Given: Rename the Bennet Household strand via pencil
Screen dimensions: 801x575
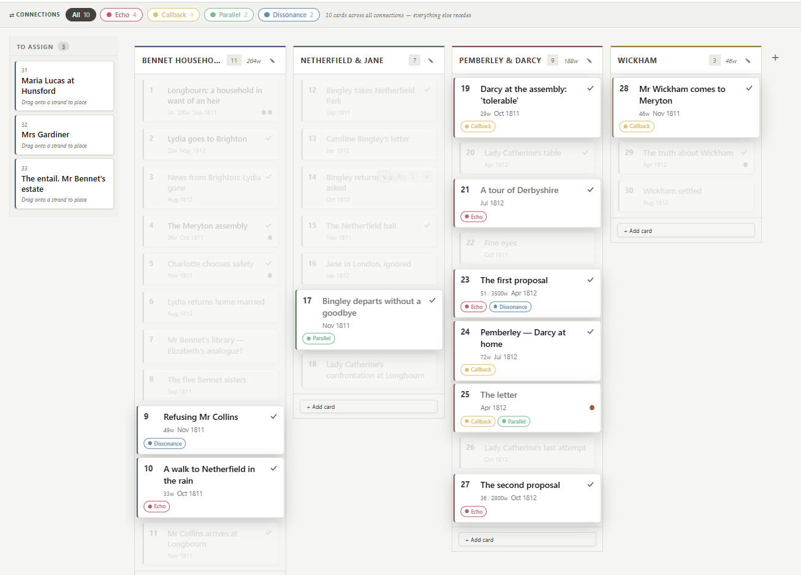Looking at the screenshot, I should (272, 61).
